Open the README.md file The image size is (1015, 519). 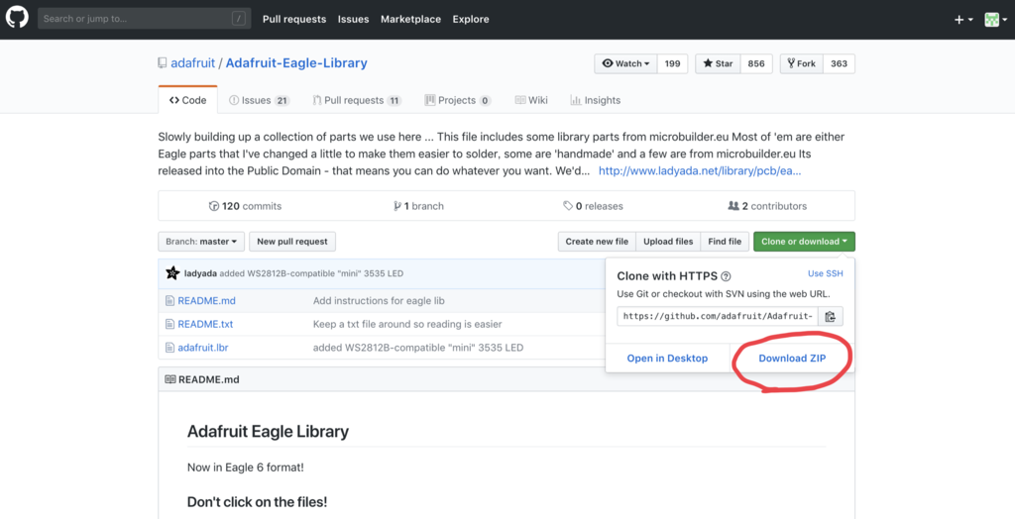pyautogui.click(x=206, y=301)
